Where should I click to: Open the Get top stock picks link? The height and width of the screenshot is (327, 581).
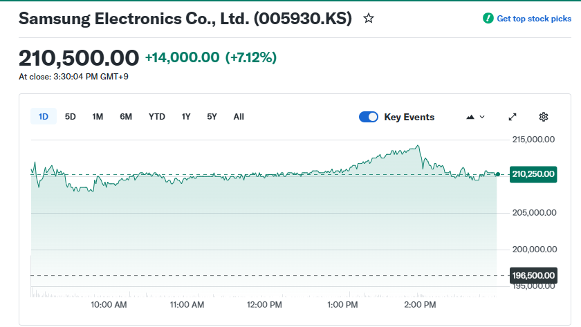(x=534, y=19)
